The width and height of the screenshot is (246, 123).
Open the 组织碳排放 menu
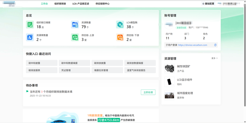click(x=60, y=4)
